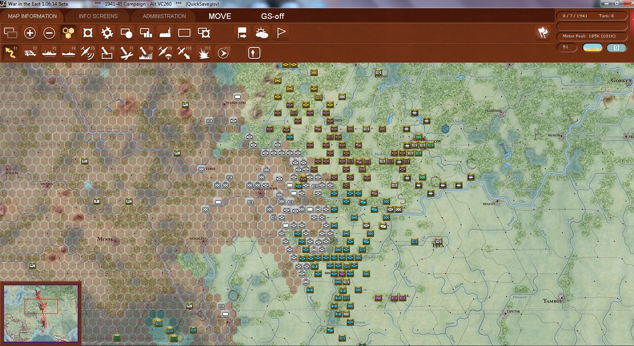Click the four-pointed bracket icon beside hex toggle

[x=88, y=33]
